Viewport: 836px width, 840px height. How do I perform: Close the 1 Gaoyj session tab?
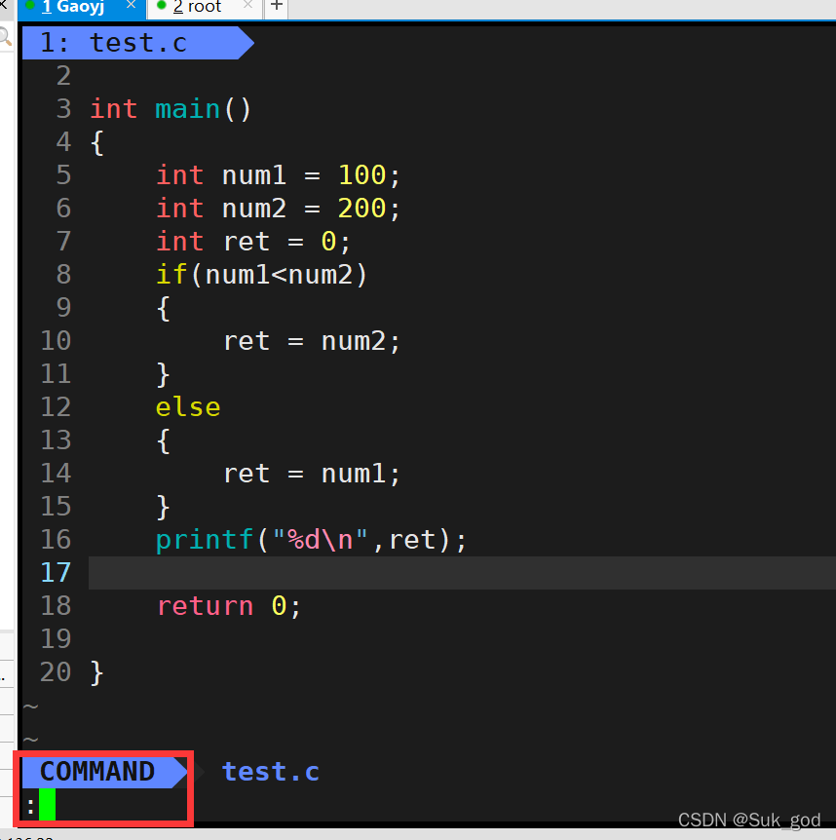click(131, 5)
